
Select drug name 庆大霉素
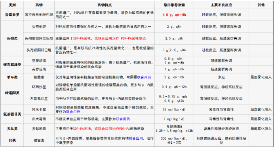pos(39,119)
